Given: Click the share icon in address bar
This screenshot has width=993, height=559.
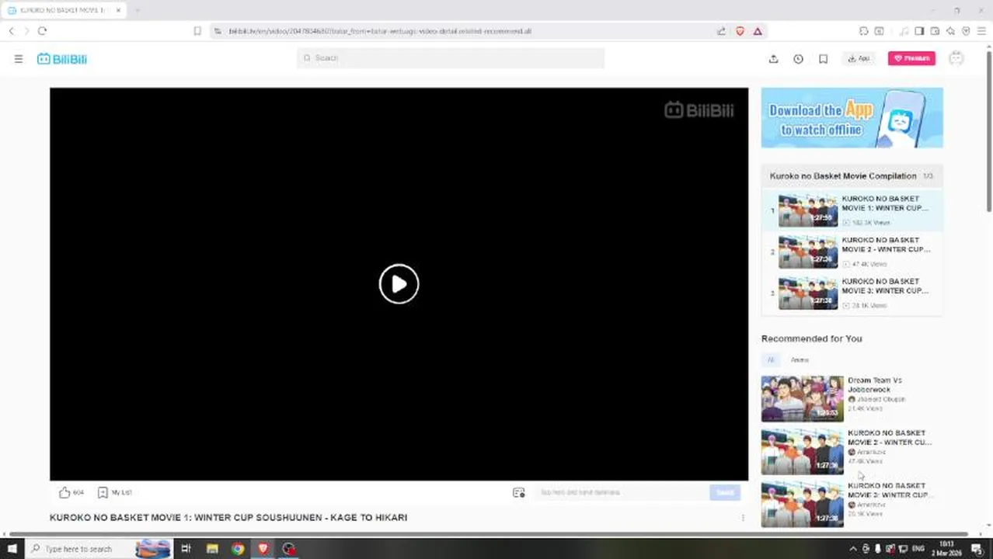Looking at the screenshot, I should tap(721, 31).
